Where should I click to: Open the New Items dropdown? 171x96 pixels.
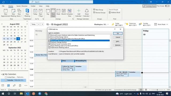click(x=19, y=13)
